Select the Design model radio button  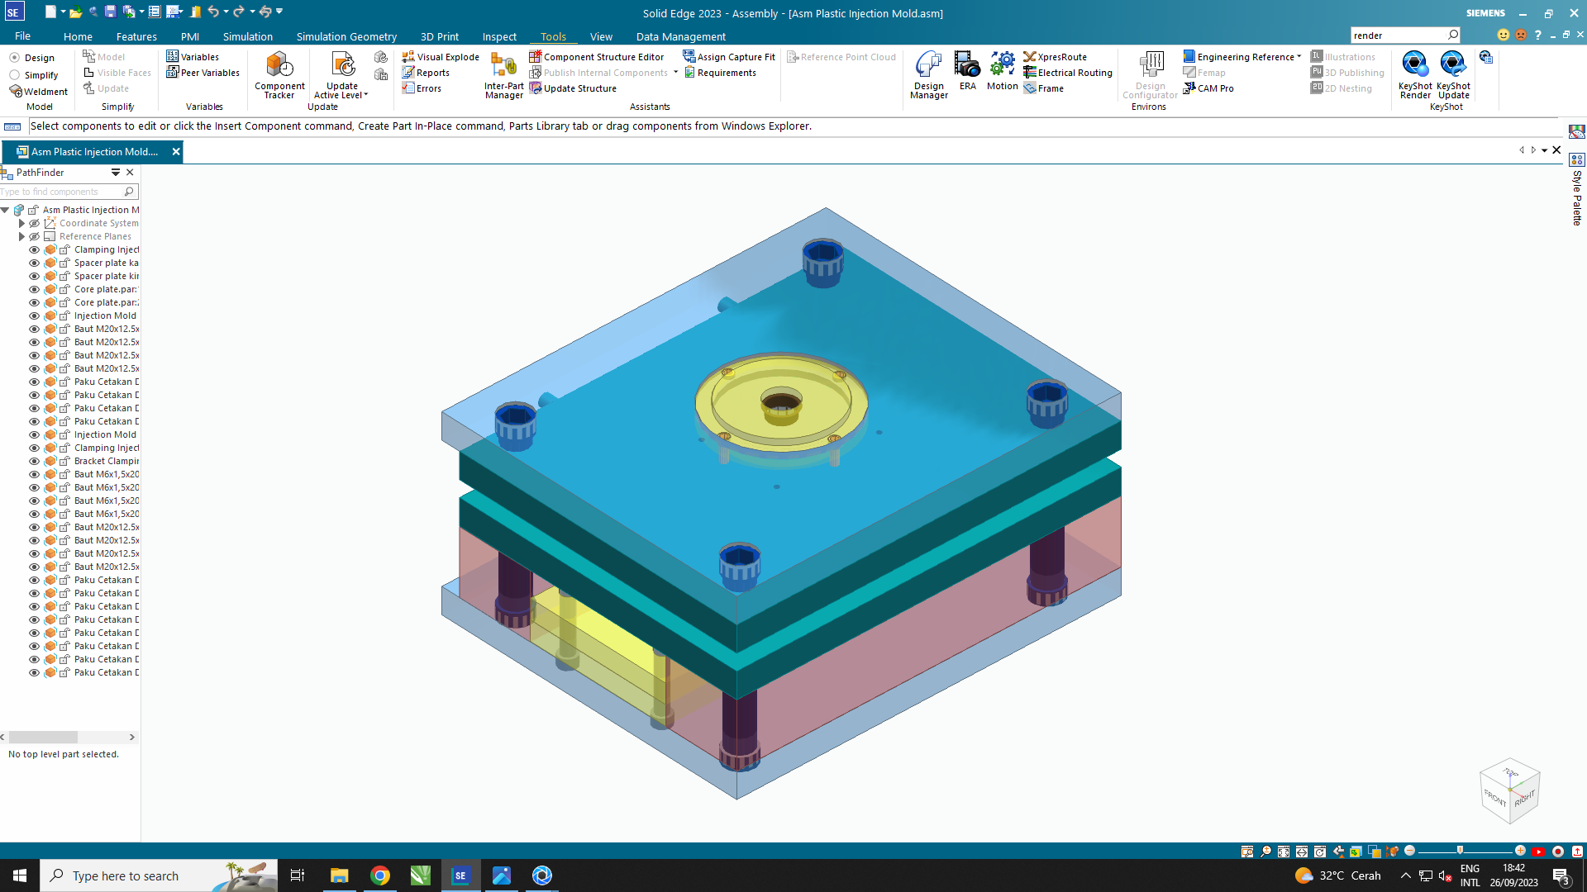(x=15, y=58)
